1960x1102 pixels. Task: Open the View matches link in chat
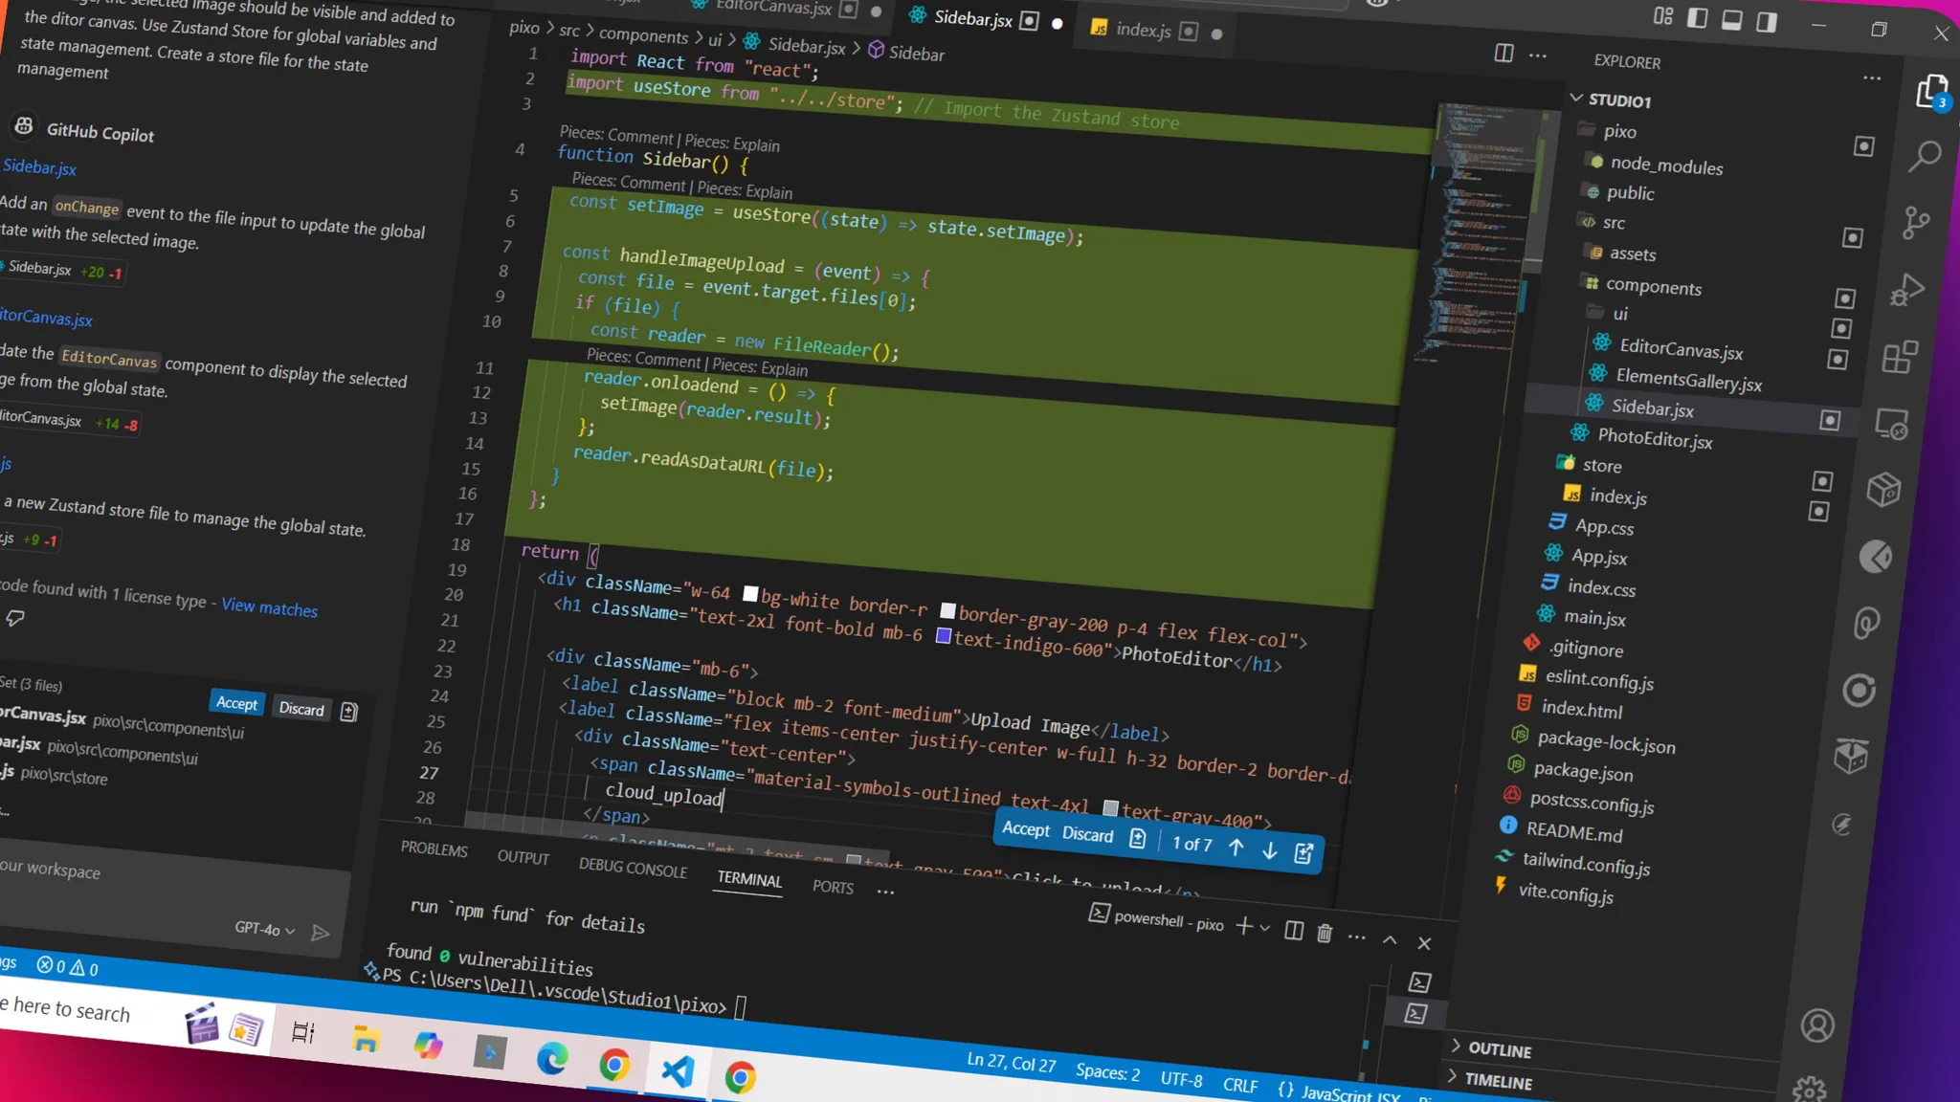(x=269, y=607)
